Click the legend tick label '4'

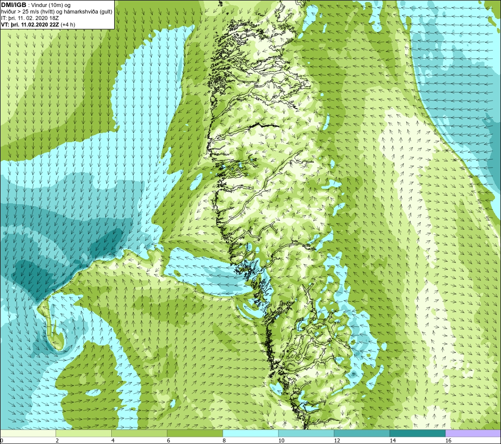pyautogui.click(x=112, y=441)
